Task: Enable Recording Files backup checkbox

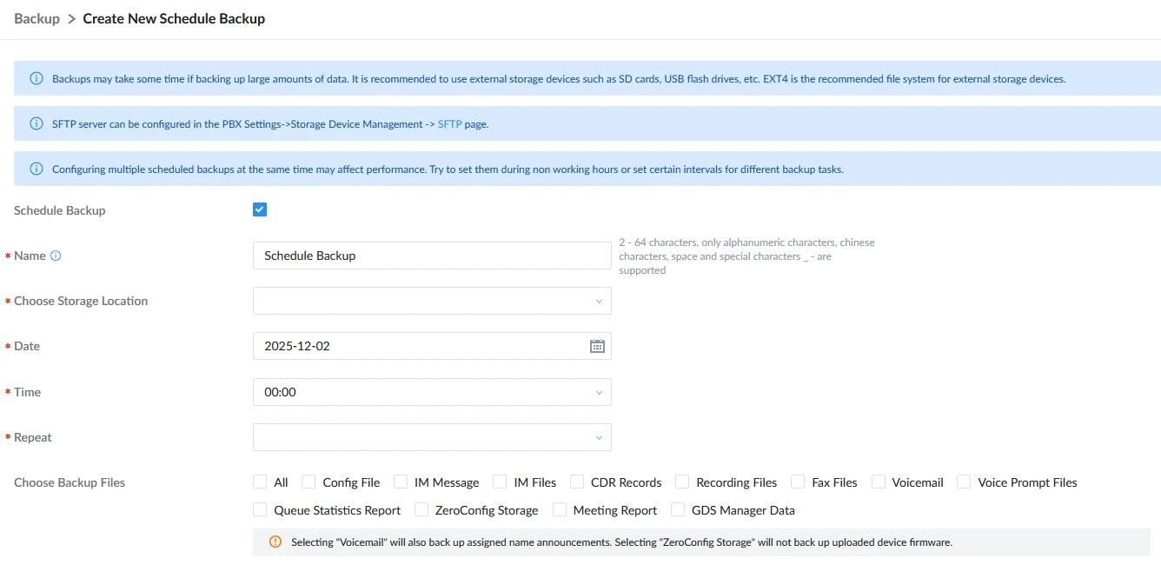Action: (682, 482)
